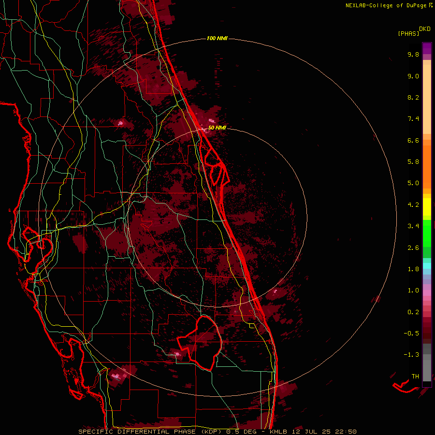Click the TH label on the color scale
Image resolution: width=435 pixels, height=435 pixels.
point(415,377)
